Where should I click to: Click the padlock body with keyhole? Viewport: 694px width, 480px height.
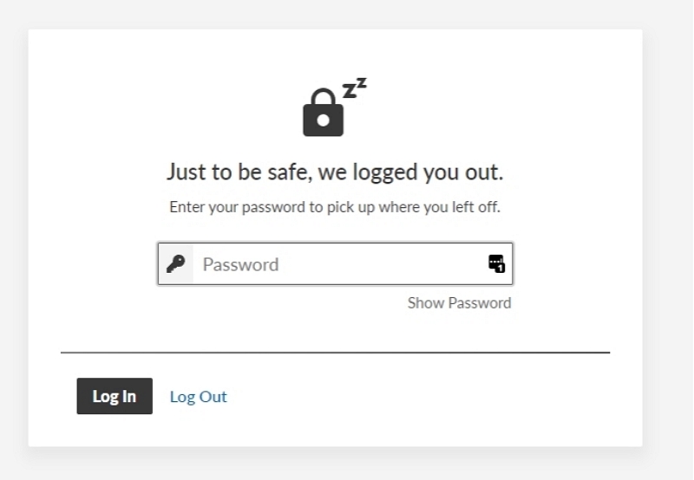click(323, 120)
